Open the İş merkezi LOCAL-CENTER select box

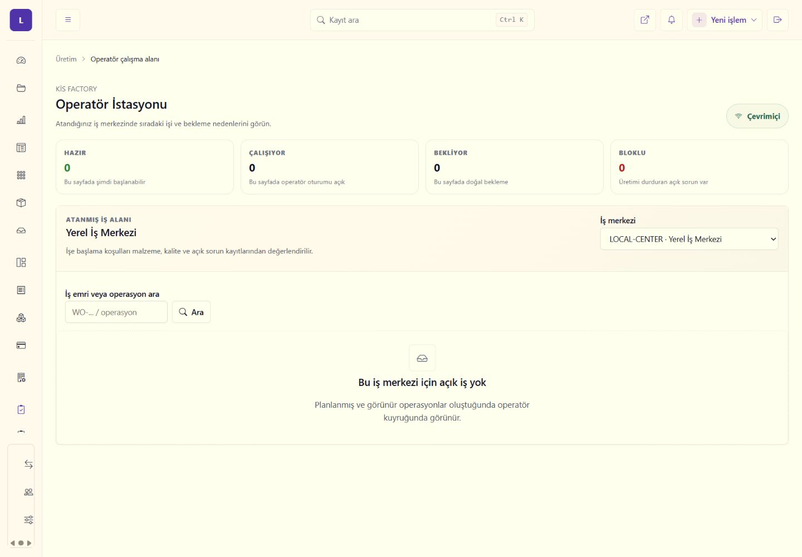coord(689,239)
